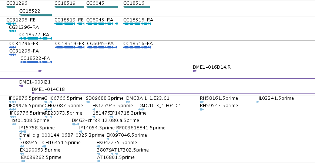Screen dimensions: 315x163
Task: Click the RH58161.5prime EST arrow
Action: click(x=202, y=102)
